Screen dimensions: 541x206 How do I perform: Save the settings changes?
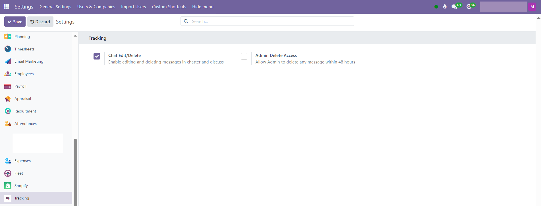coord(15,22)
